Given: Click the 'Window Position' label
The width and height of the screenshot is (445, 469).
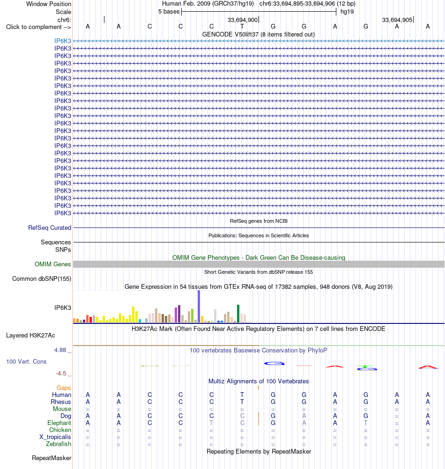Looking at the screenshot, I should click(x=48, y=4).
